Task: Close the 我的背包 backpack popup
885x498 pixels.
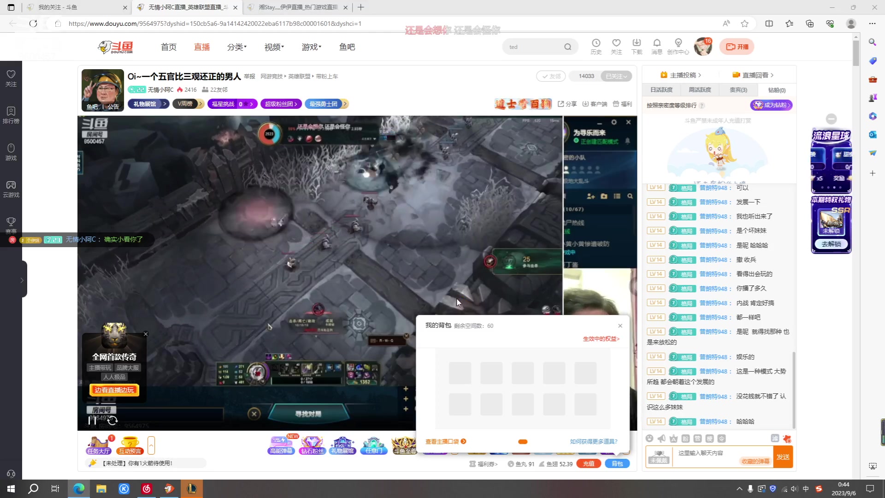Action: click(620, 326)
